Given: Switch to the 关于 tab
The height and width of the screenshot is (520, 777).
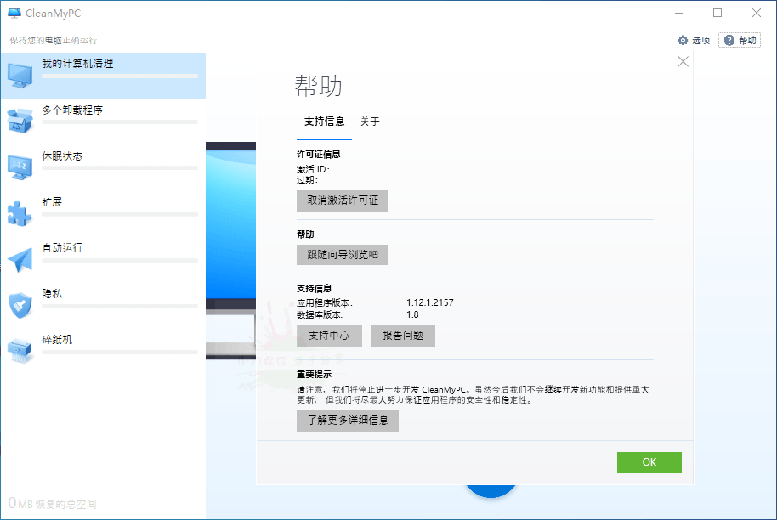Looking at the screenshot, I should point(370,122).
